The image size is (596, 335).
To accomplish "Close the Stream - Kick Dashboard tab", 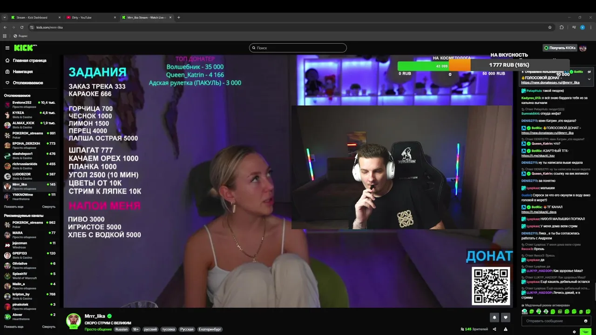I will pos(60,18).
